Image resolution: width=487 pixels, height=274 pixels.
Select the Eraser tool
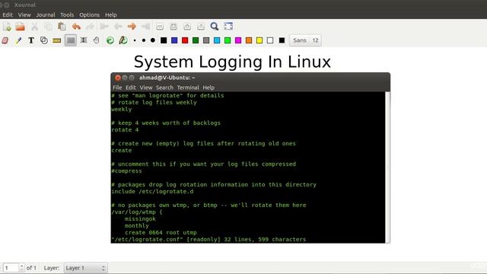coord(5,40)
